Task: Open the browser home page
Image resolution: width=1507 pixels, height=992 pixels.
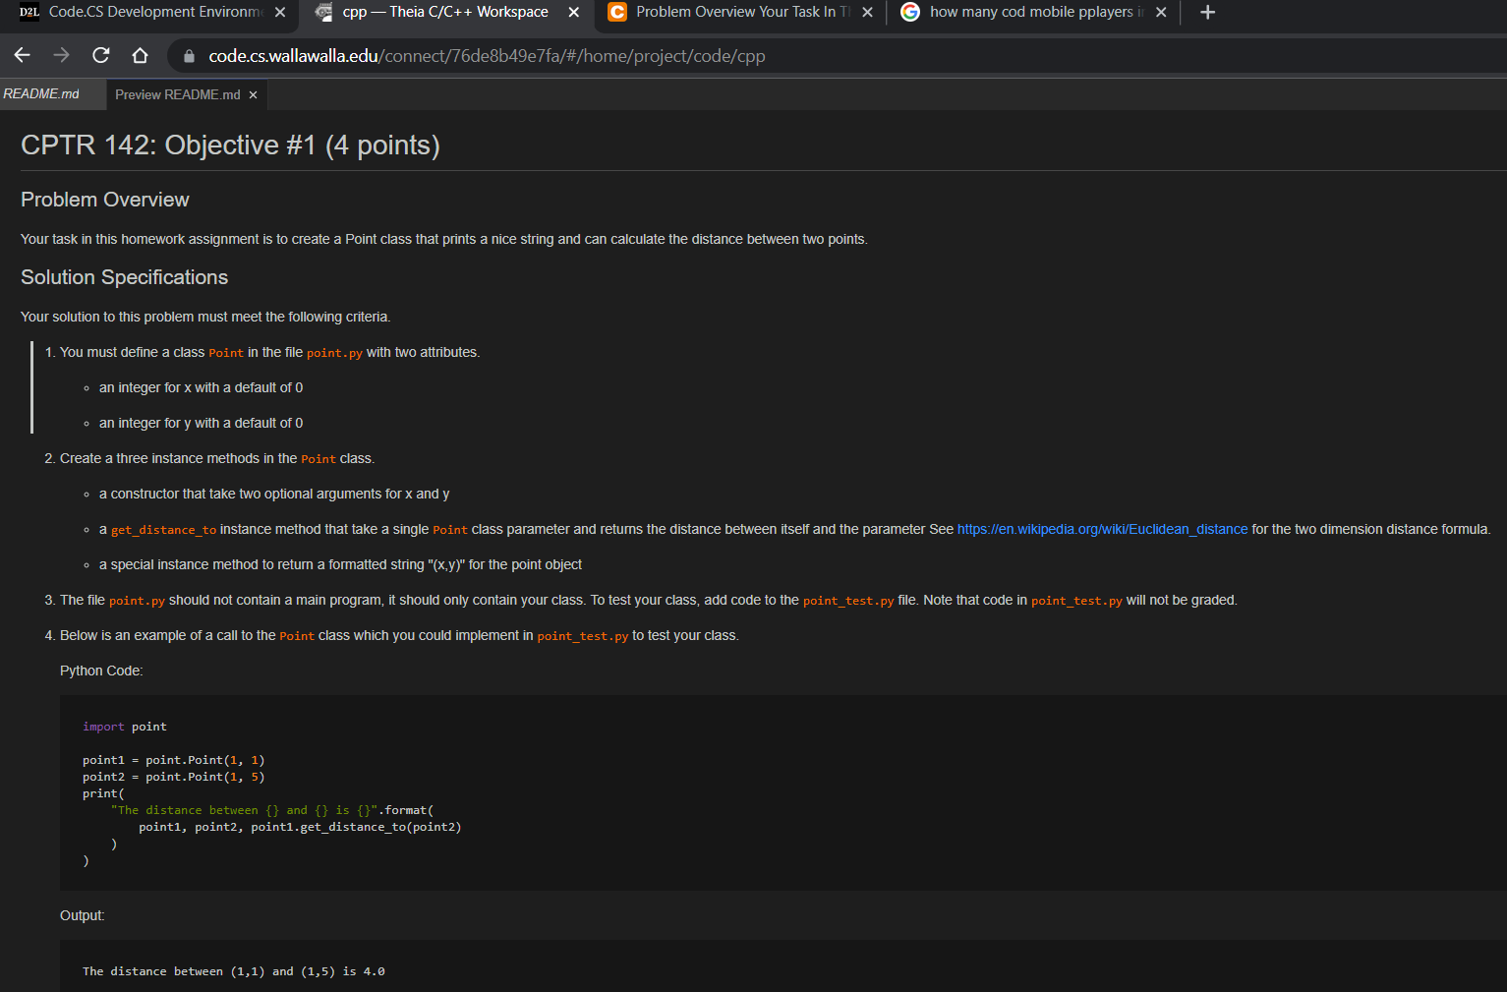Action: [x=140, y=55]
